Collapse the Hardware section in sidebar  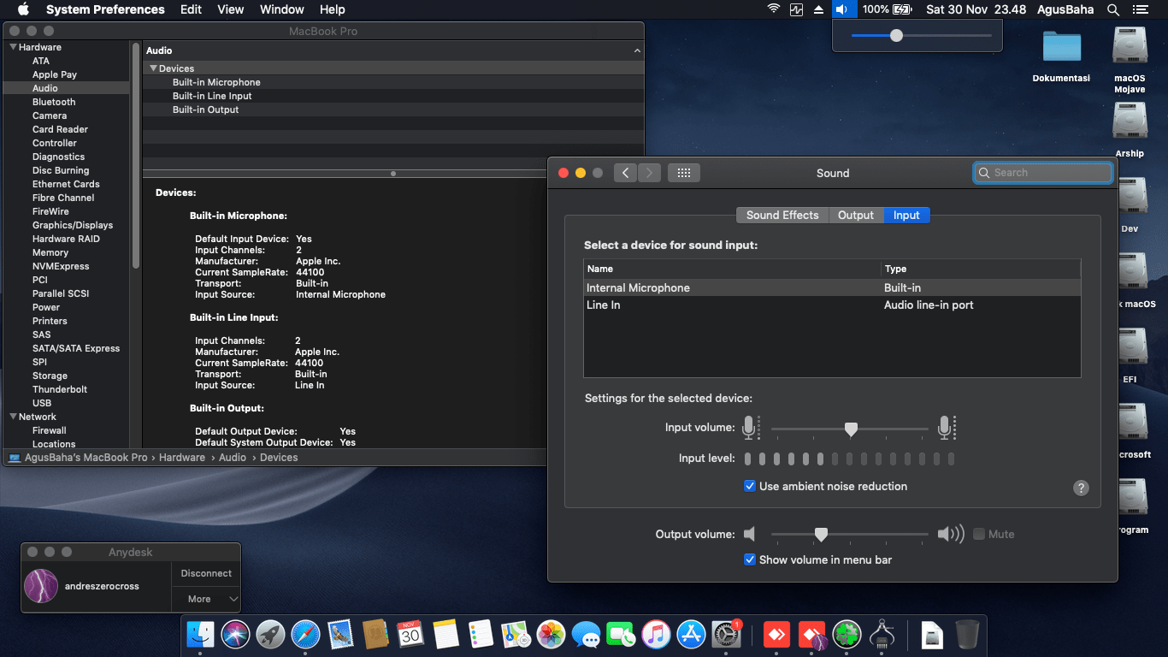point(13,47)
